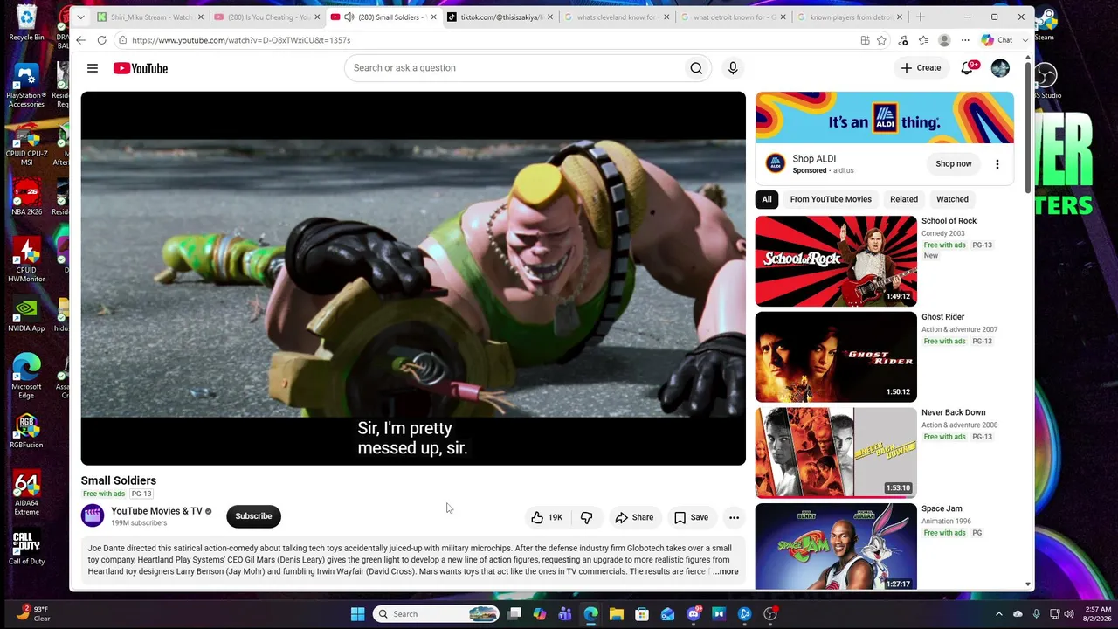Open File Explorer from the taskbar
1118x629 pixels.
click(616, 614)
